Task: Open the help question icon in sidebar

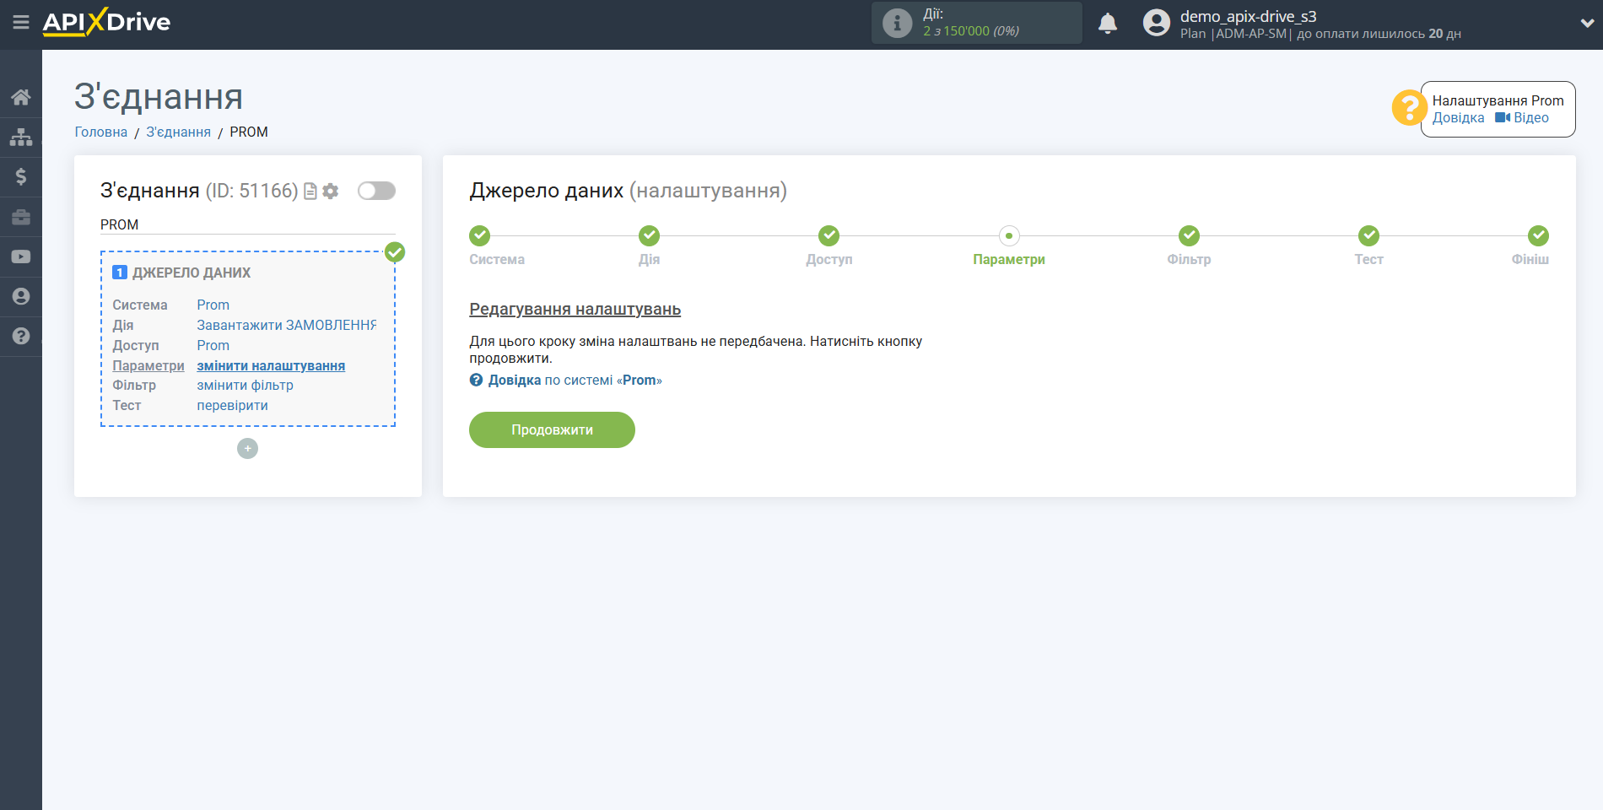Action: tap(21, 336)
